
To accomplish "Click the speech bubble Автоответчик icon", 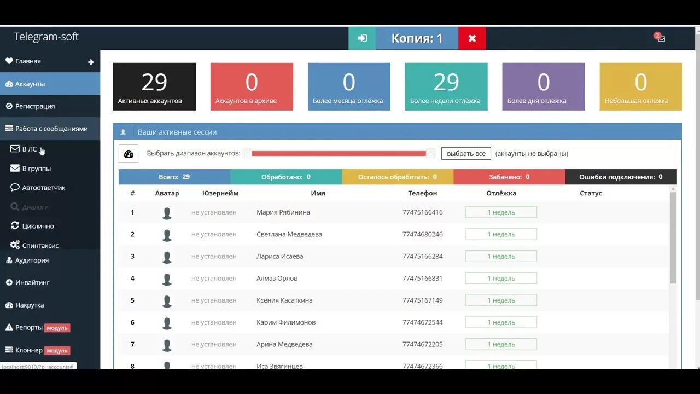I will [15, 187].
